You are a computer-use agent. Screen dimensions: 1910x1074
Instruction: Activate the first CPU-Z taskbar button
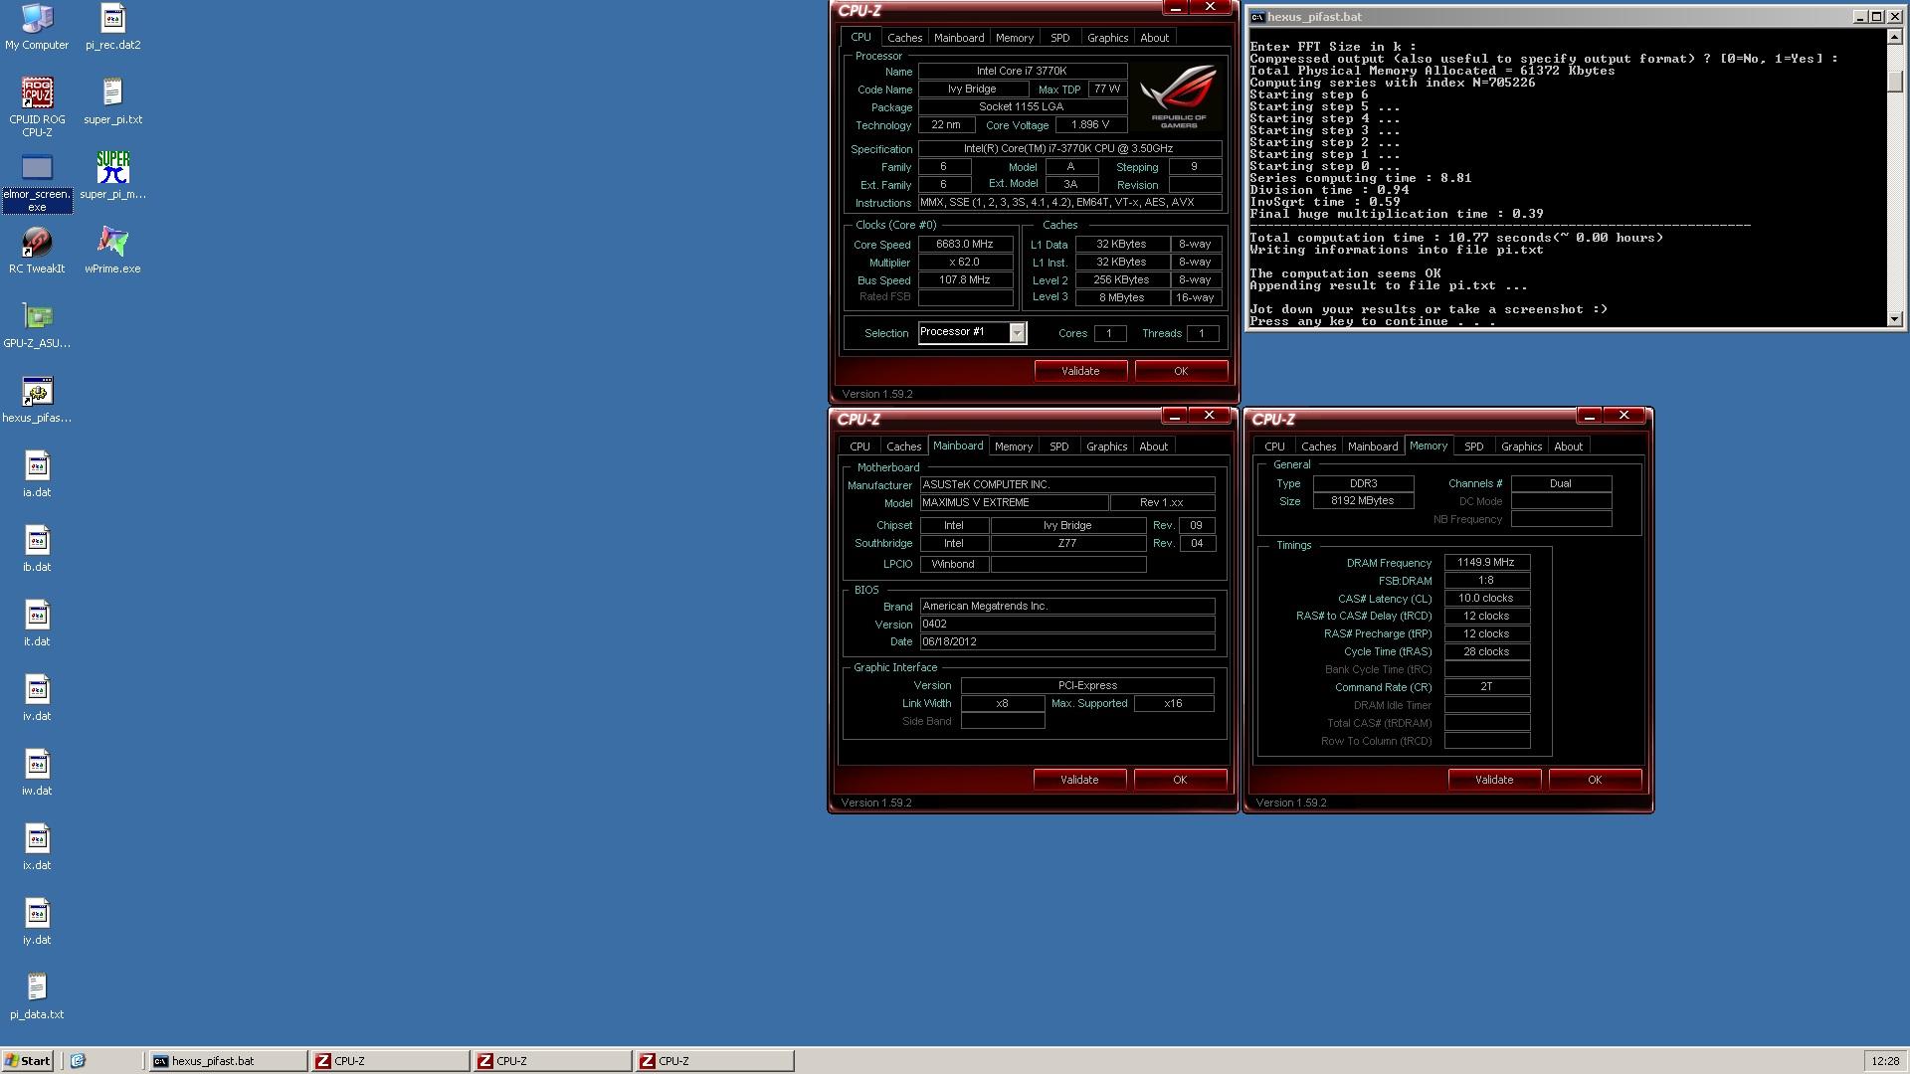pyautogui.click(x=390, y=1061)
